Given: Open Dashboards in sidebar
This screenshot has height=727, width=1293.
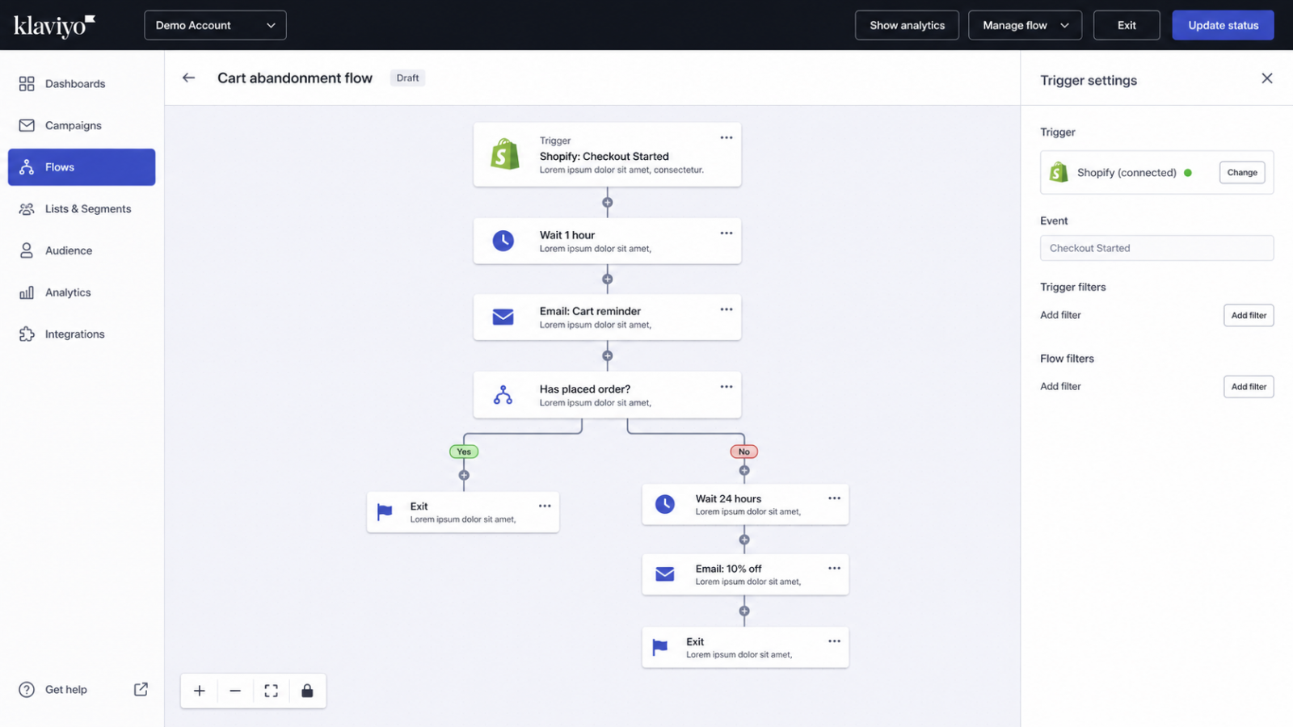Looking at the screenshot, I should 82,84.
